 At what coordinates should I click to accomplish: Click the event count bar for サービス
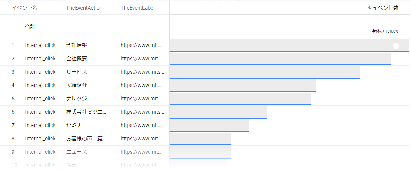pyautogui.click(x=265, y=72)
